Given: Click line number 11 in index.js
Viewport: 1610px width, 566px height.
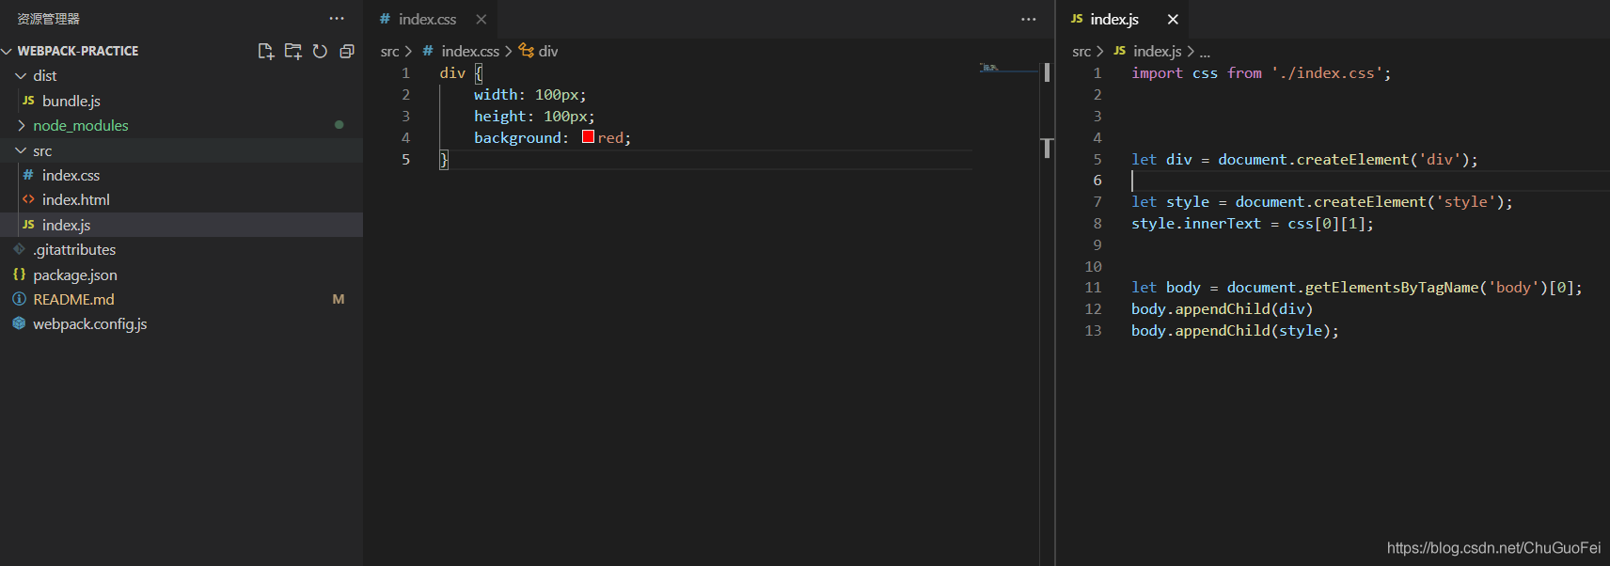Looking at the screenshot, I should point(1093,288).
